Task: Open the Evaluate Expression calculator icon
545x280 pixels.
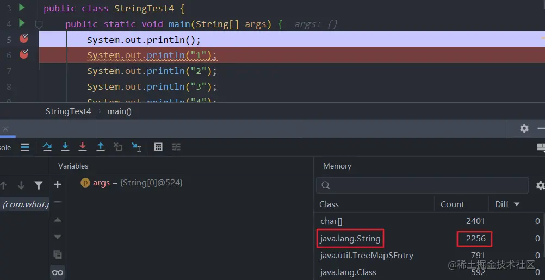Action: pos(158,147)
